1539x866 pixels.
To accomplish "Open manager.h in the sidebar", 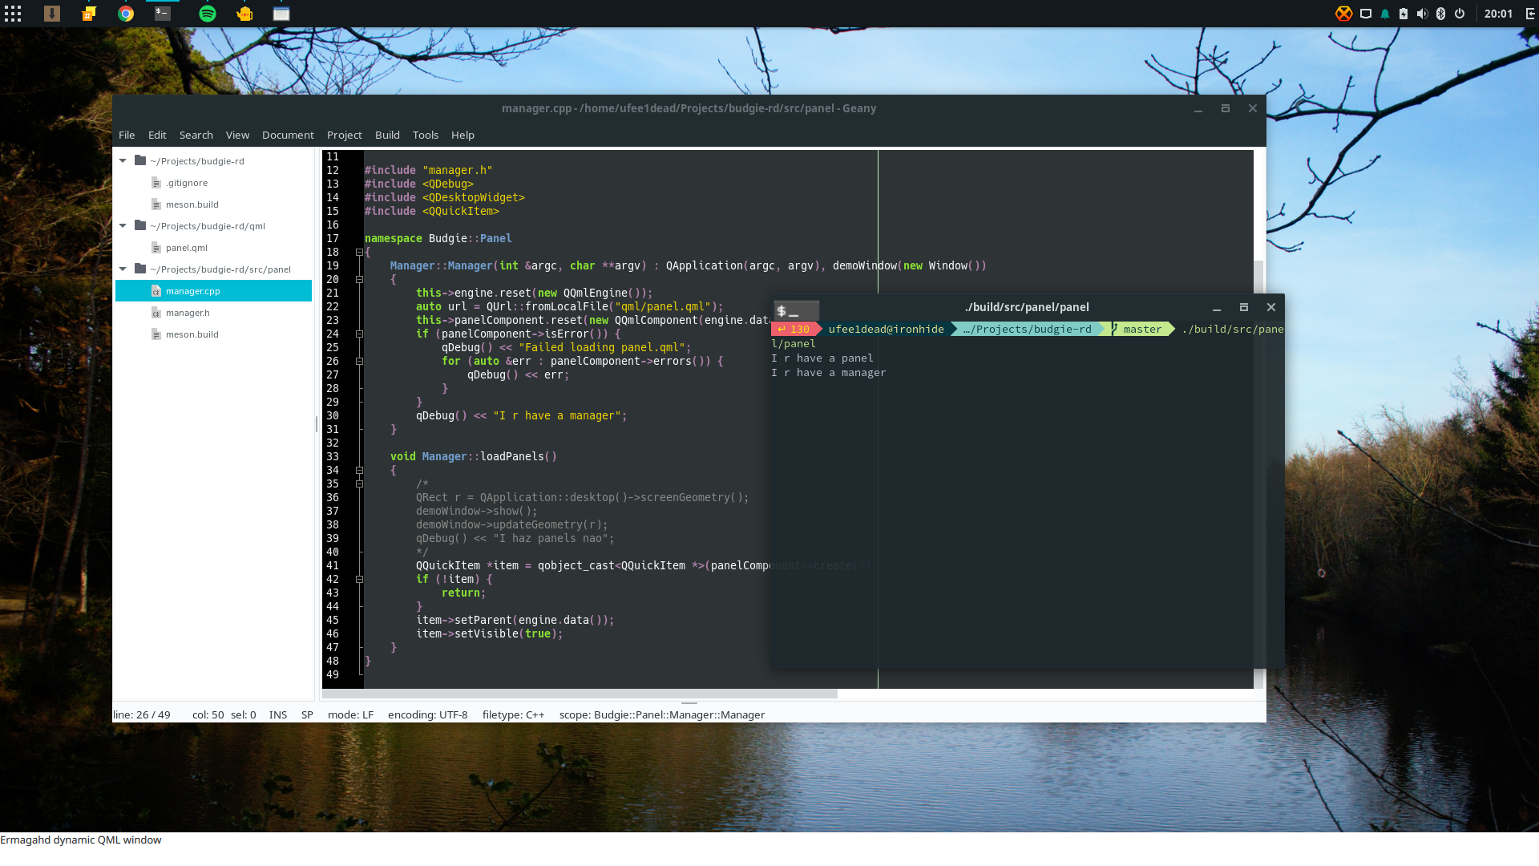I will pyautogui.click(x=188, y=313).
